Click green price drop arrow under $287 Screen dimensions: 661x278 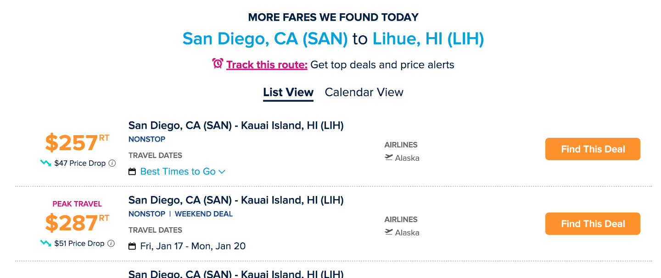click(x=45, y=243)
